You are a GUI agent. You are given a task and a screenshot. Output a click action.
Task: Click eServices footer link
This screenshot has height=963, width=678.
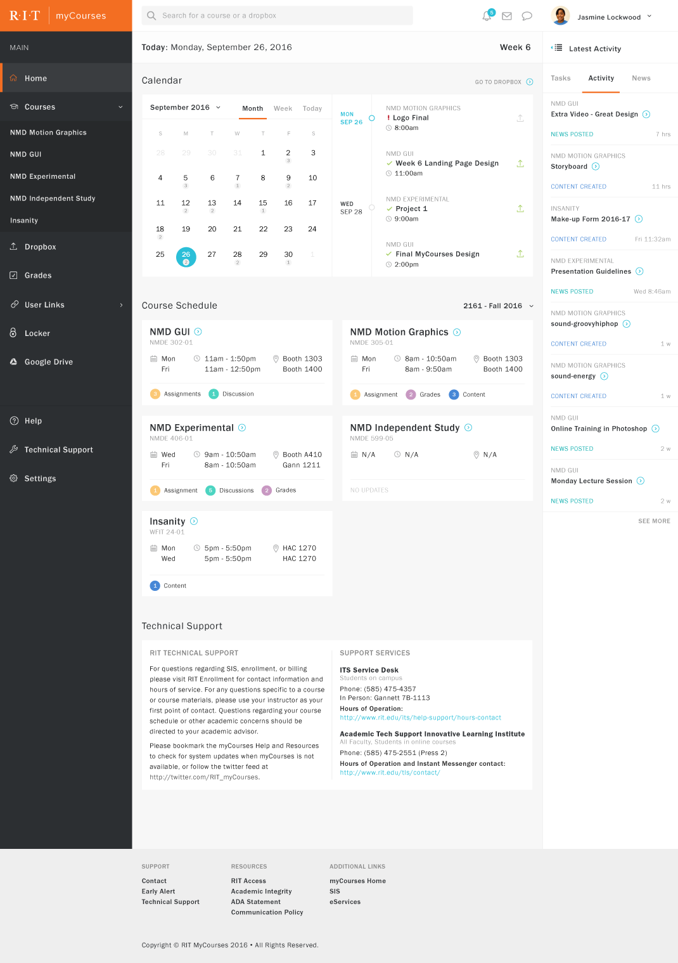point(345,902)
